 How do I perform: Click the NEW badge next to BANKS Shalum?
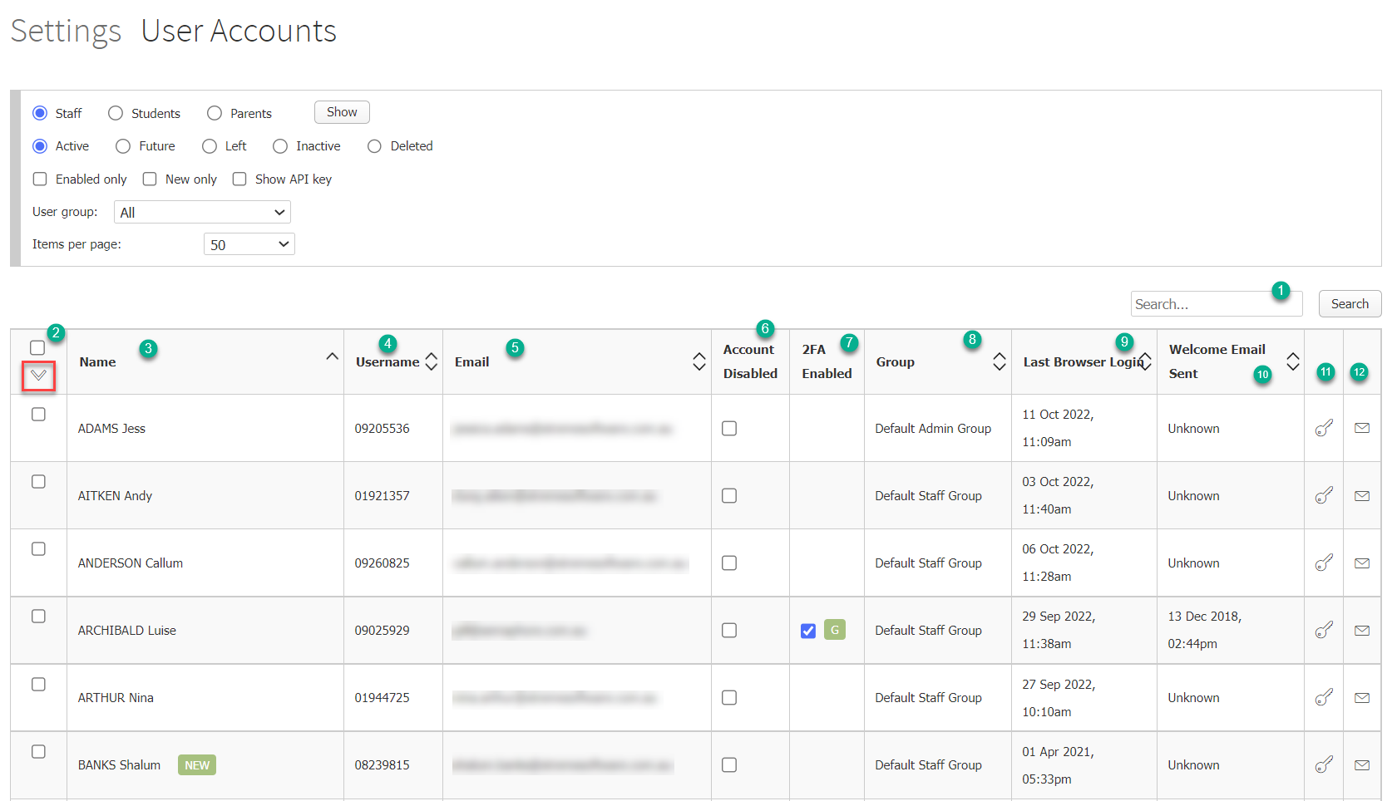pos(196,764)
